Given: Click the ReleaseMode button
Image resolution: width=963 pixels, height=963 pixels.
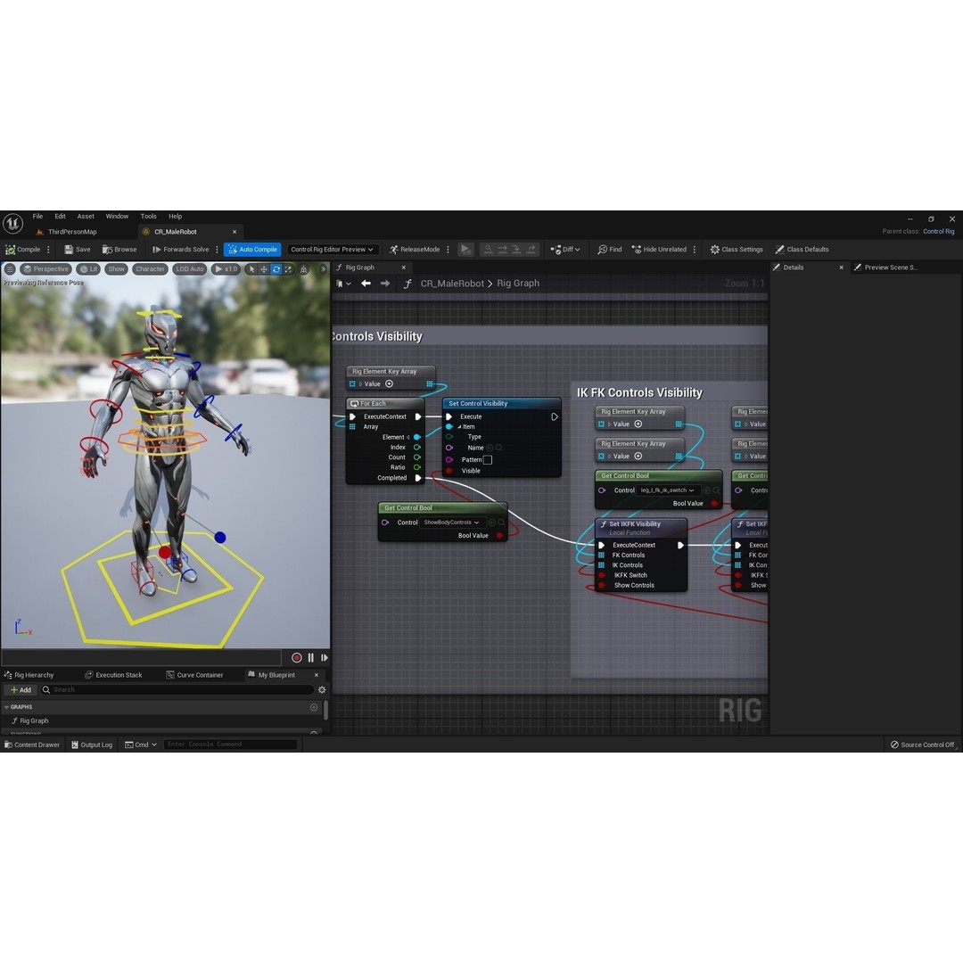Looking at the screenshot, I should point(415,250).
